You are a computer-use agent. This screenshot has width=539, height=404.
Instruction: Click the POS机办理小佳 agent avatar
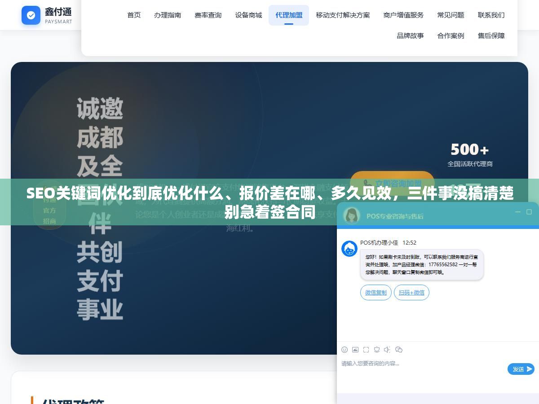[x=349, y=249]
